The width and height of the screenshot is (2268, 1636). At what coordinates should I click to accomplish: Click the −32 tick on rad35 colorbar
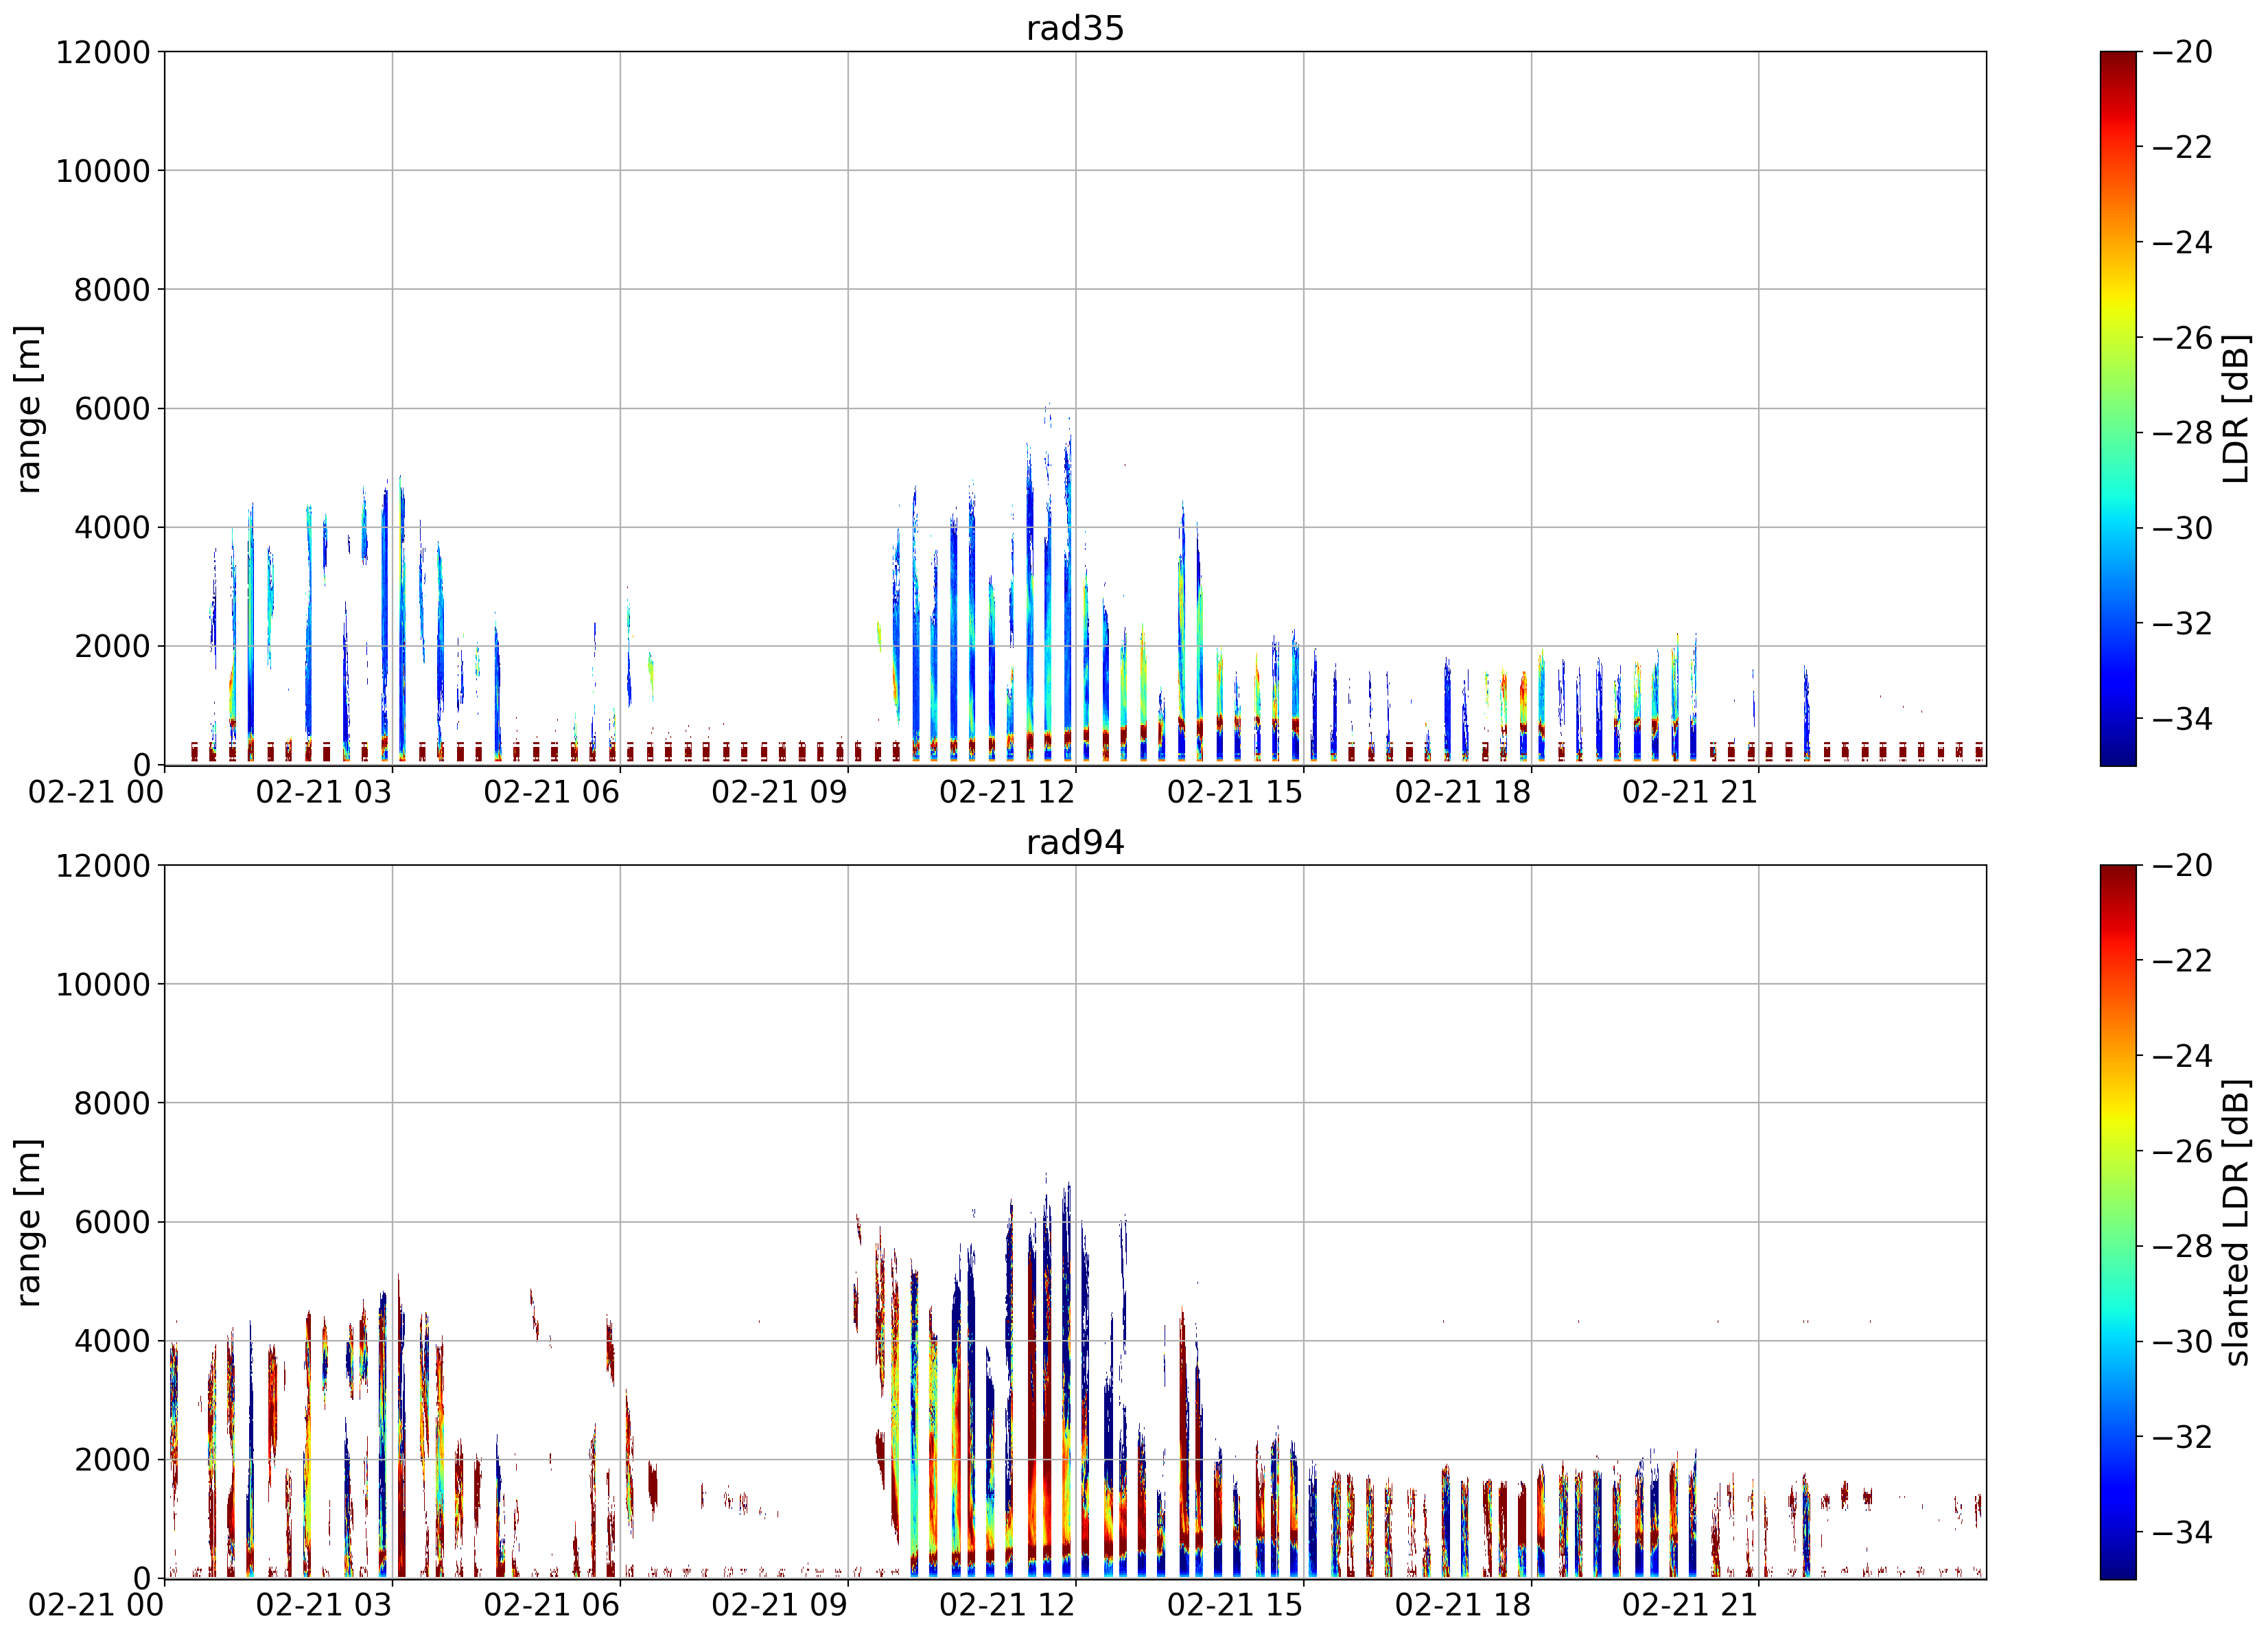(x=2182, y=623)
